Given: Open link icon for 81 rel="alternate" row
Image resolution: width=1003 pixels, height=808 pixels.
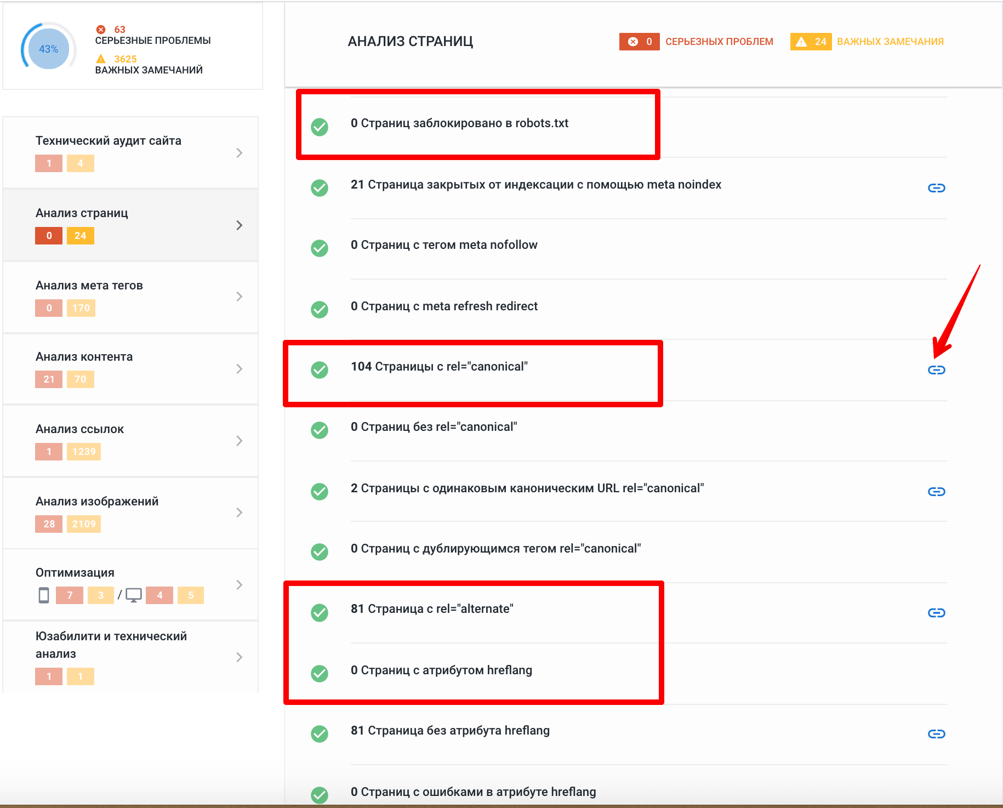Looking at the screenshot, I should (936, 613).
